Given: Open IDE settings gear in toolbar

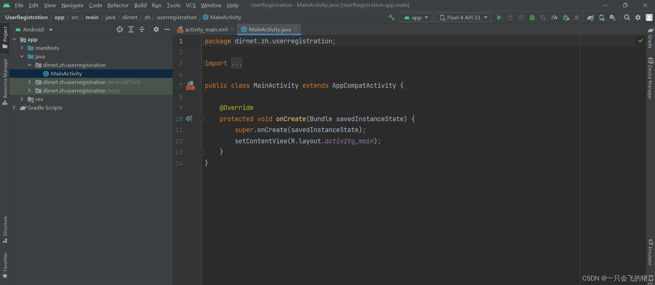Looking at the screenshot, I should 638,17.
